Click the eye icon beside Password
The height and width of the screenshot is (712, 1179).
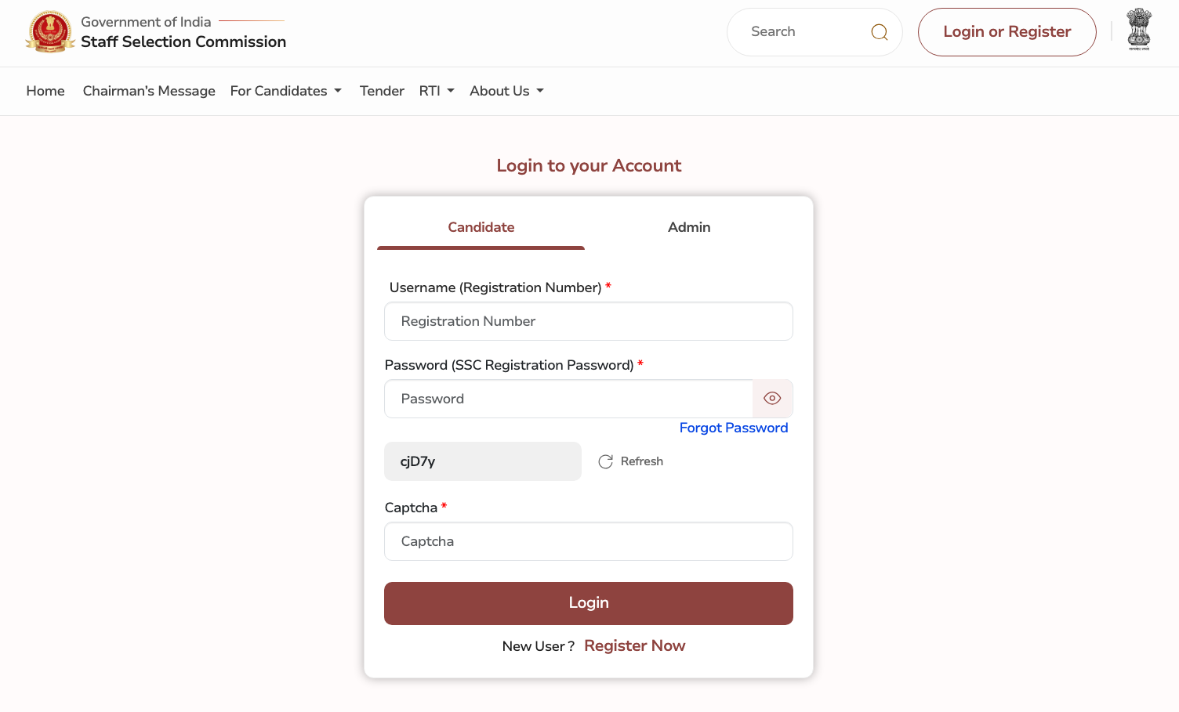772,398
